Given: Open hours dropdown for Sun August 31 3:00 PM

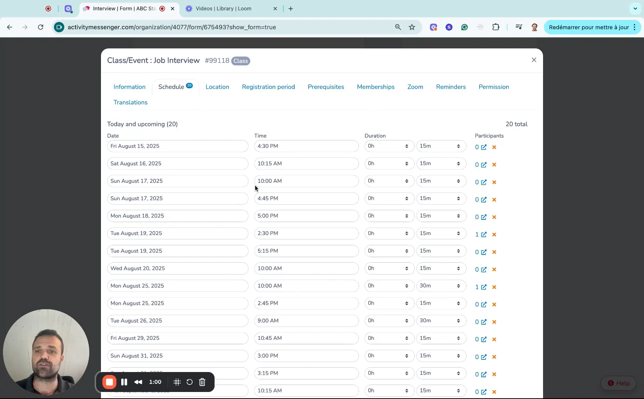Looking at the screenshot, I should pyautogui.click(x=389, y=355).
